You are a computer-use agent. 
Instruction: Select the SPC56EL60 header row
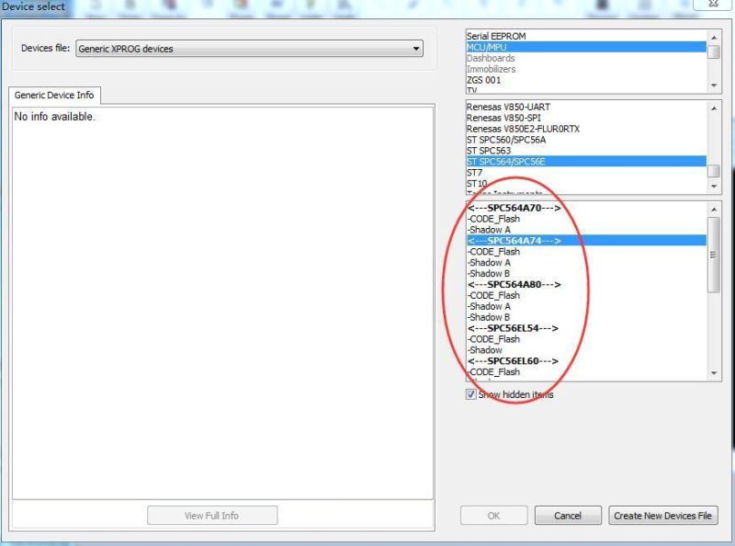click(x=586, y=361)
